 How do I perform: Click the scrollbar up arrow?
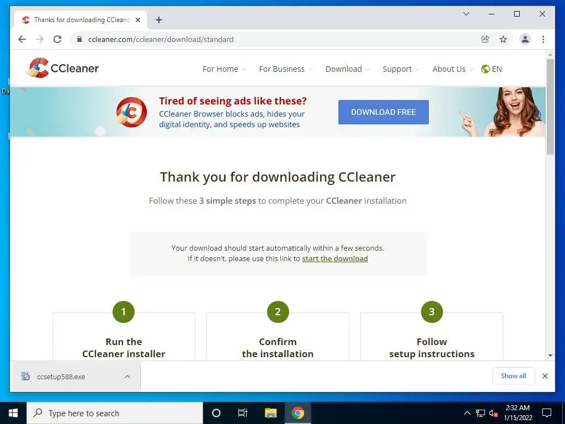pyautogui.click(x=550, y=55)
